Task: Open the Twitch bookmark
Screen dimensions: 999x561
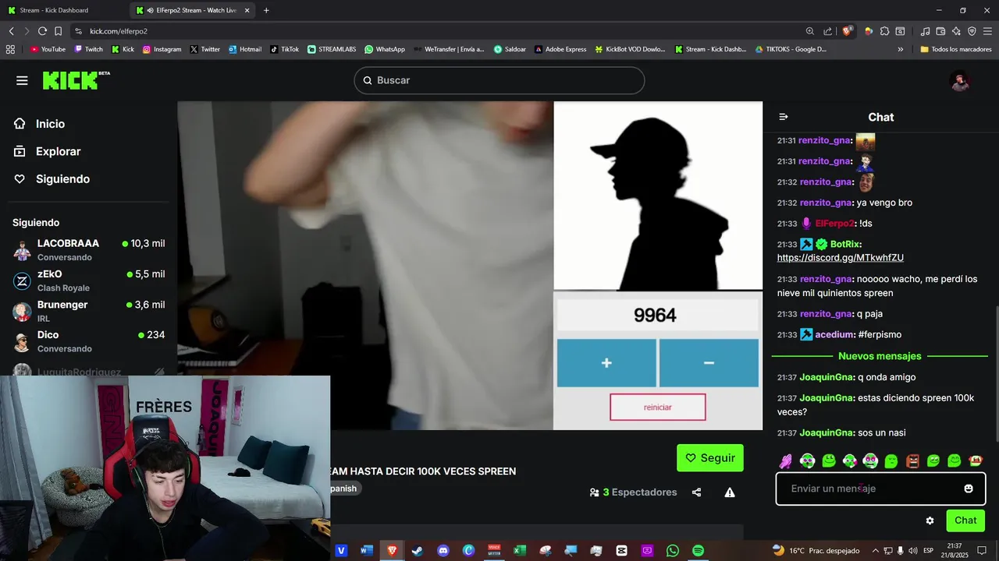Action: click(88, 49)
